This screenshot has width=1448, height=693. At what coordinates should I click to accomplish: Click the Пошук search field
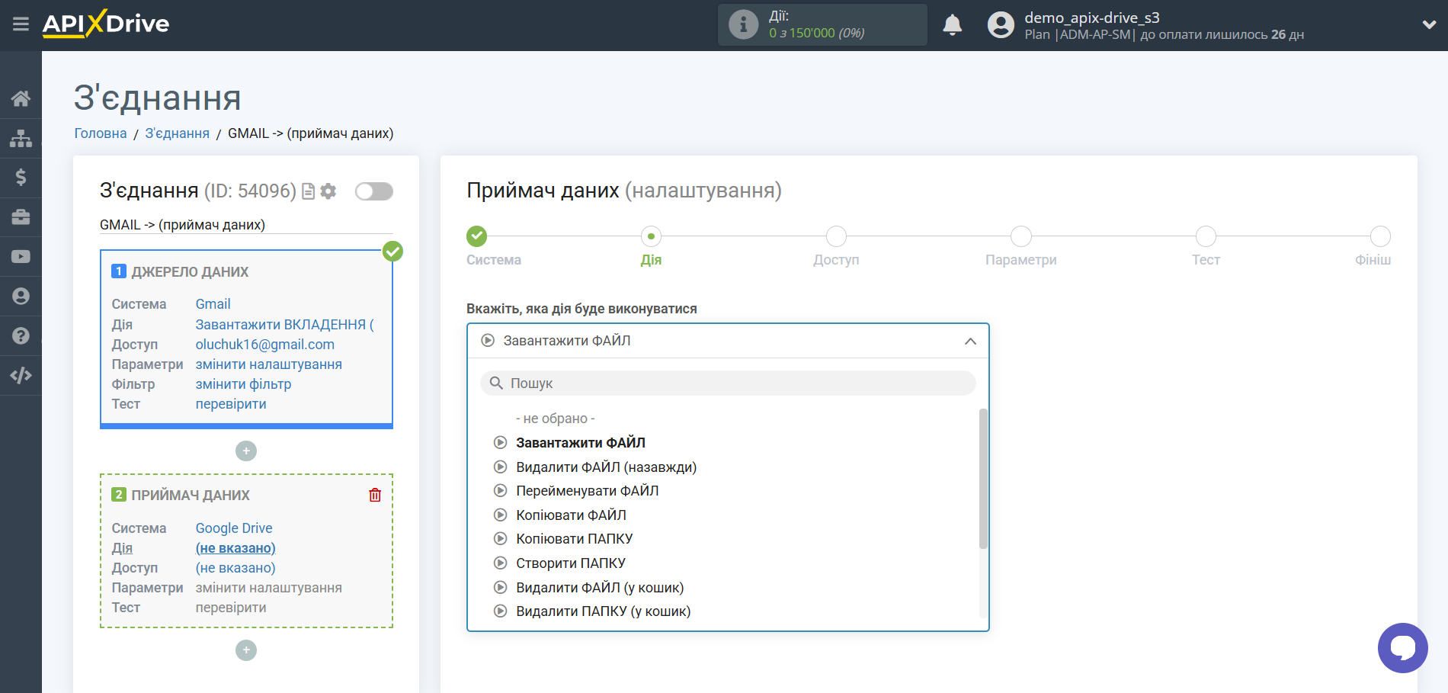[x=728, y=383]
